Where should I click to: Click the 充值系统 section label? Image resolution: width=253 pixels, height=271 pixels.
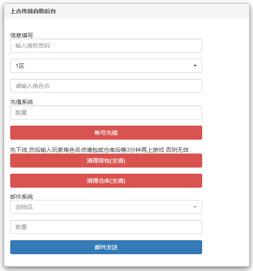22,102
